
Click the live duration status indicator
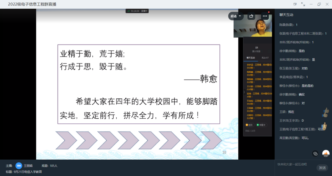coord(137,11)
